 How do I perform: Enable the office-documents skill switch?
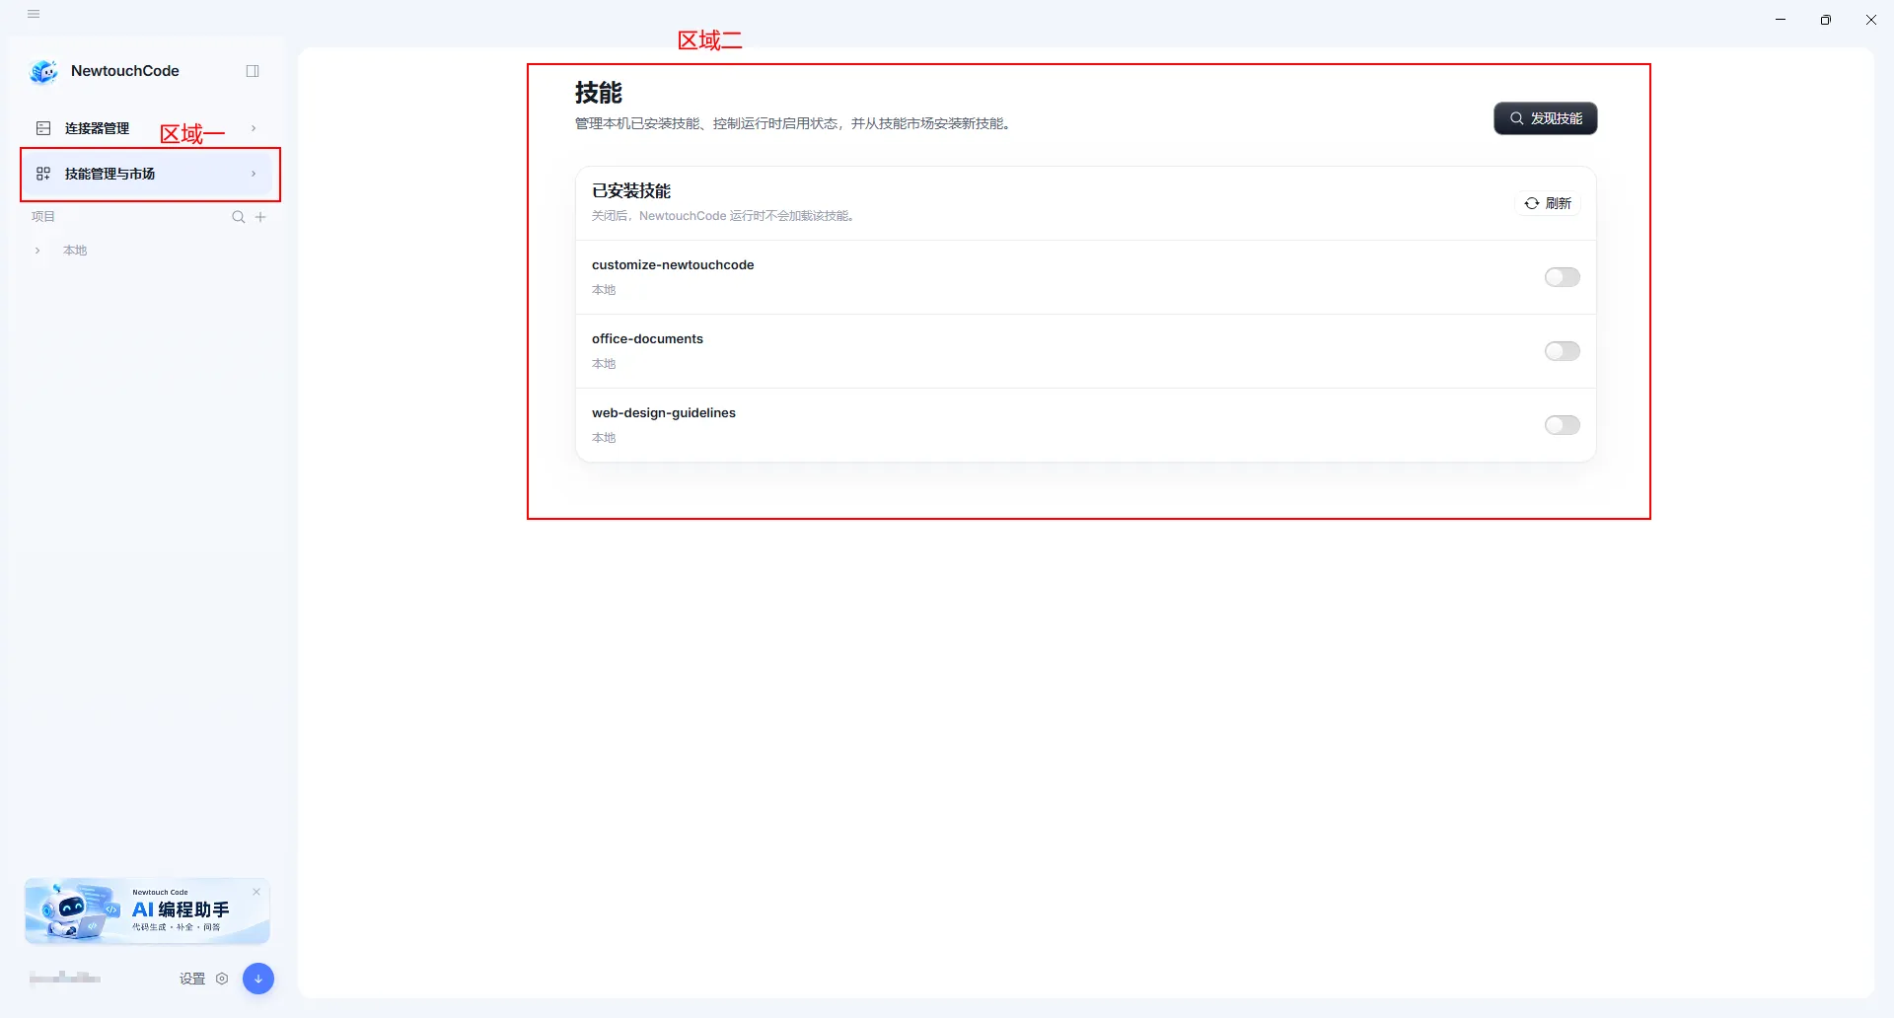pyautogui.click(x=1563, y=351)
